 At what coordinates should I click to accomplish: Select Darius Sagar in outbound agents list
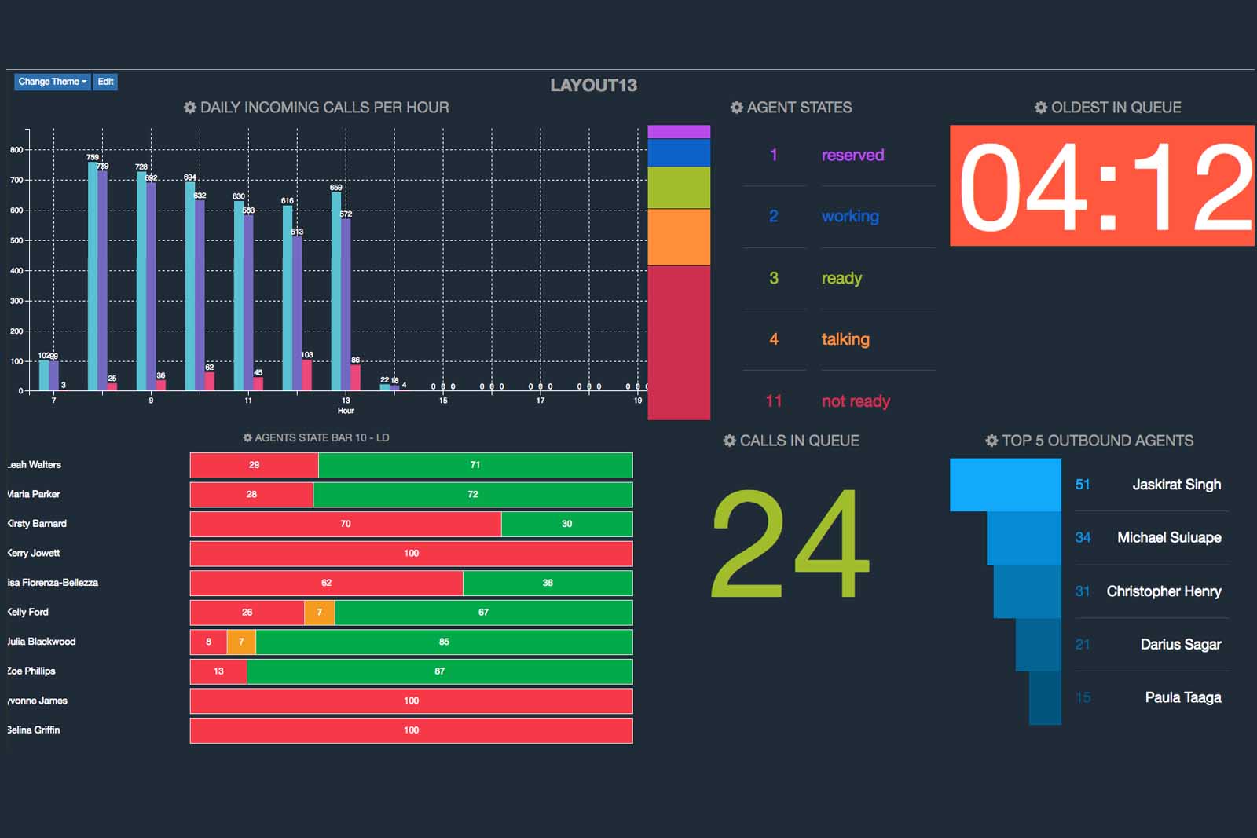[1181, 645]
